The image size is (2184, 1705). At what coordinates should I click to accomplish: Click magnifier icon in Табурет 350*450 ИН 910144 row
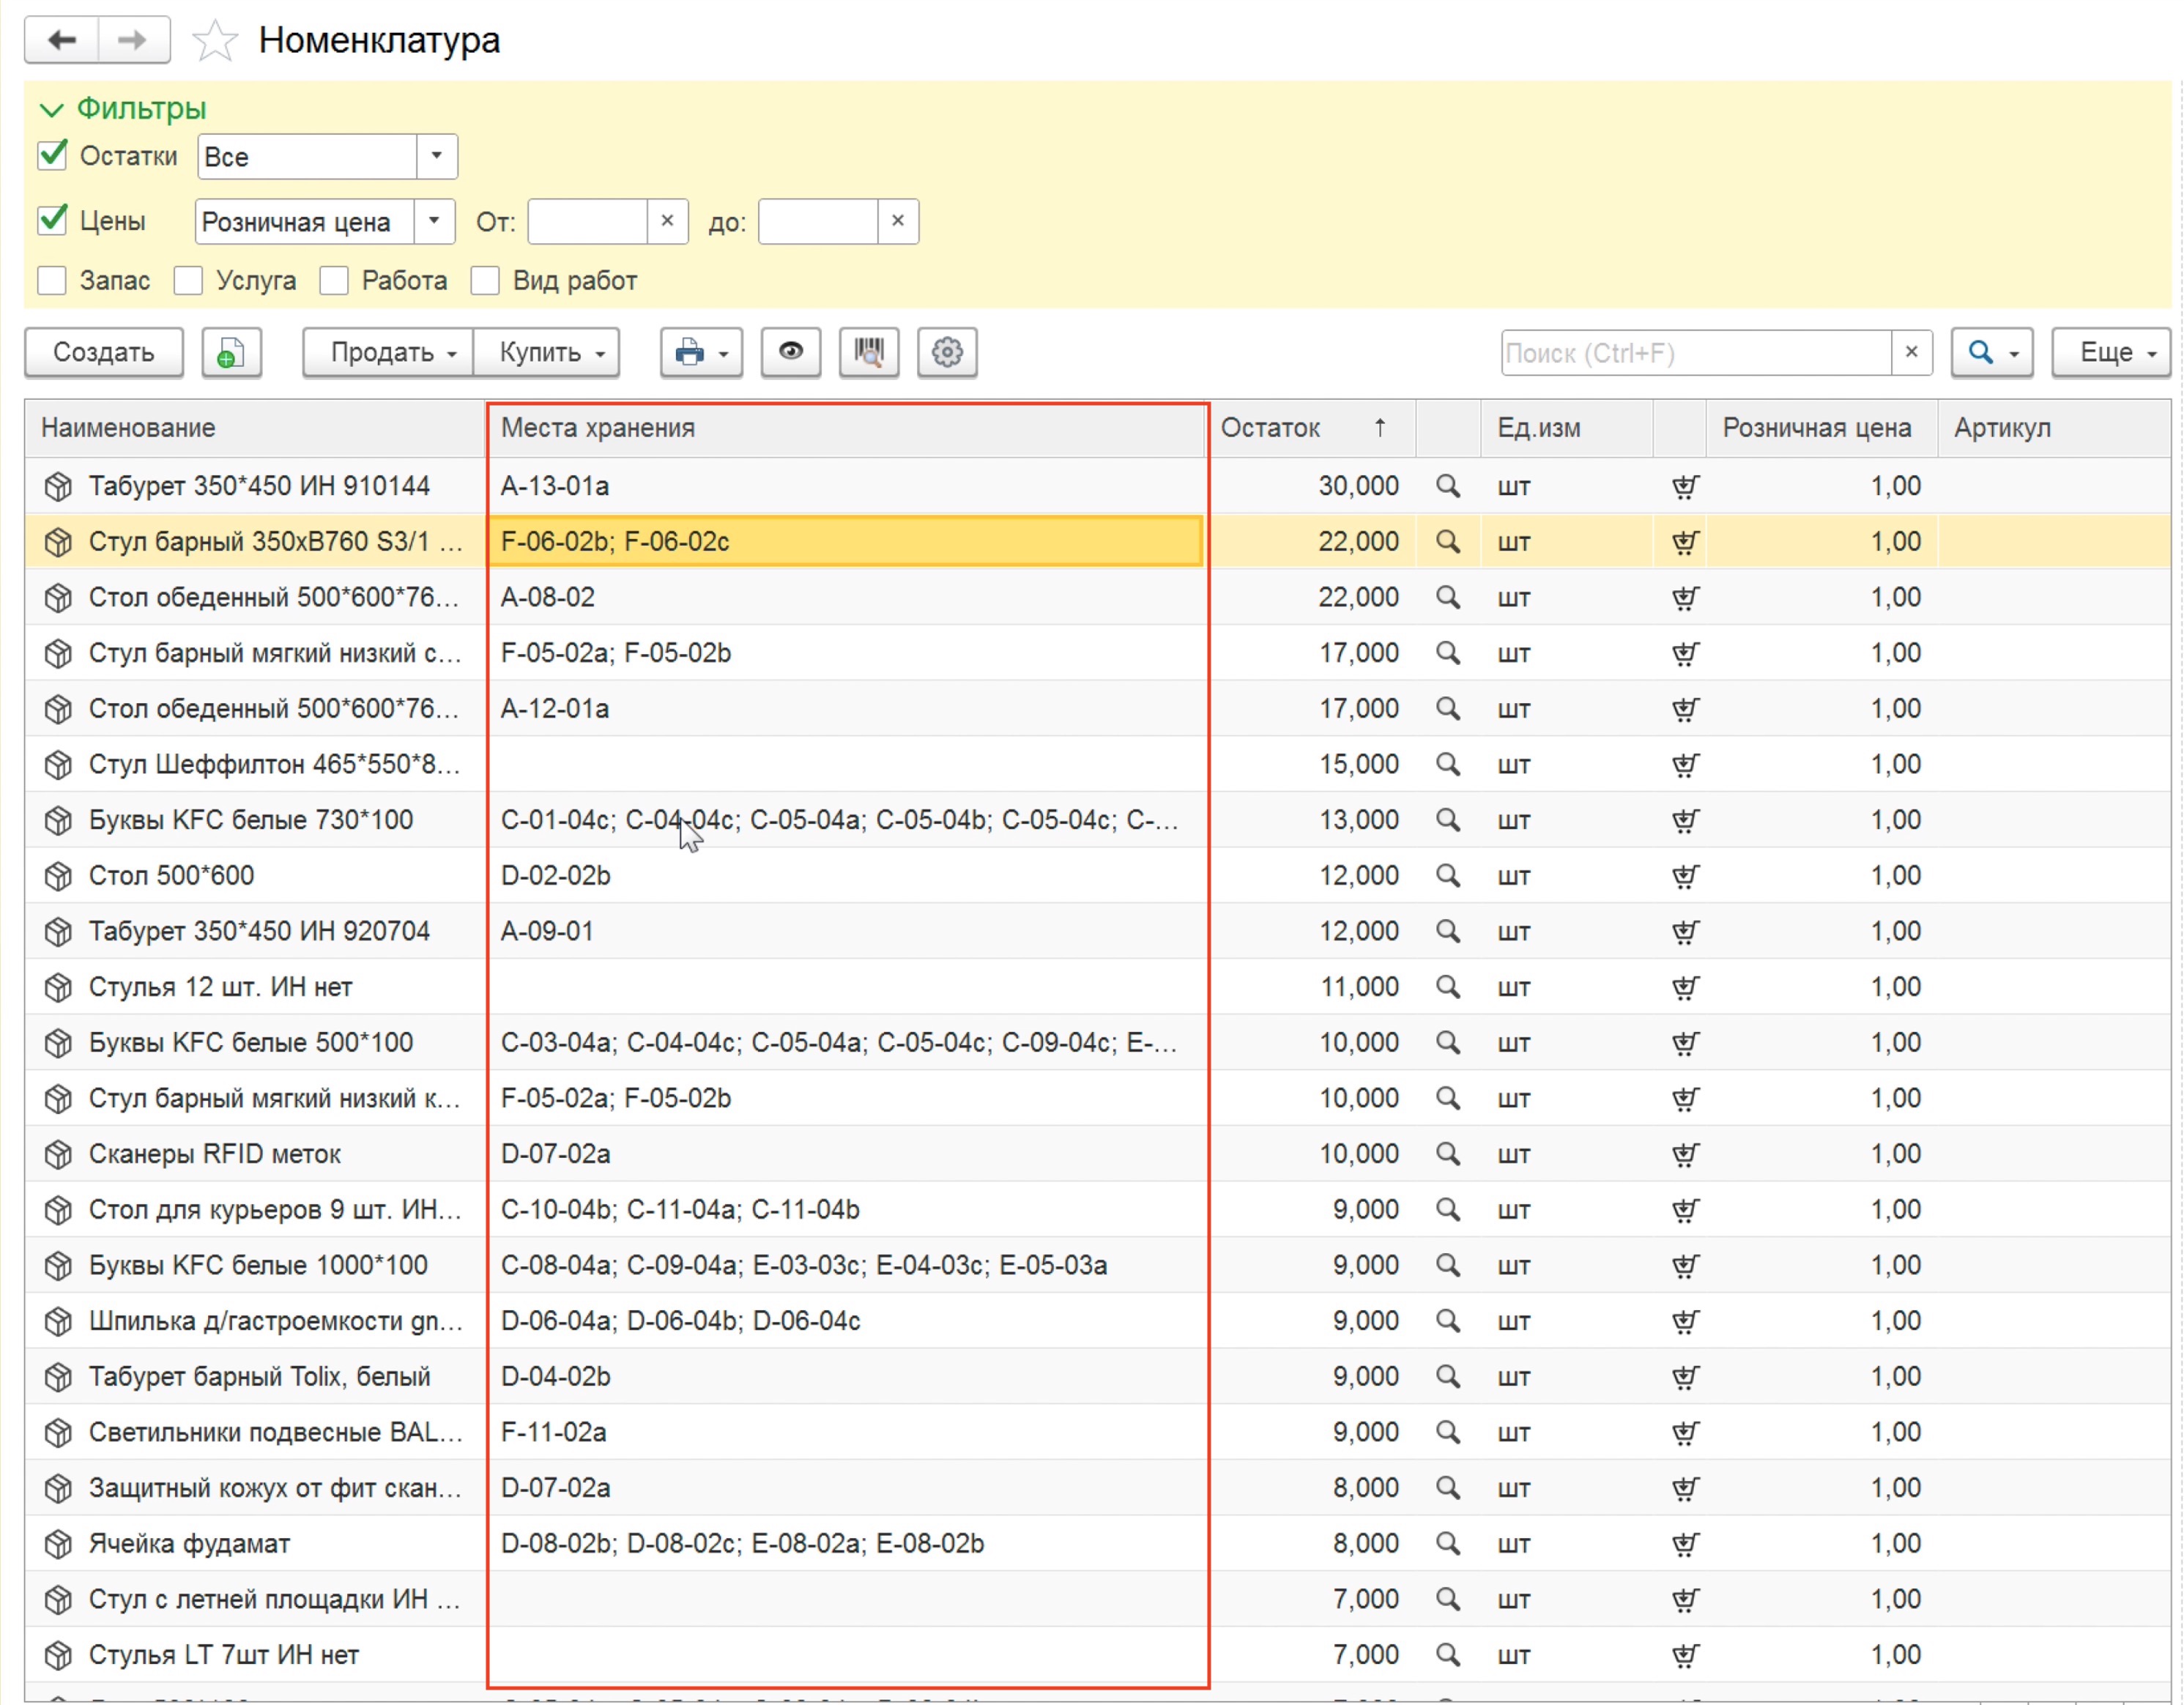pyautogui.click(x=1447, y=486)
